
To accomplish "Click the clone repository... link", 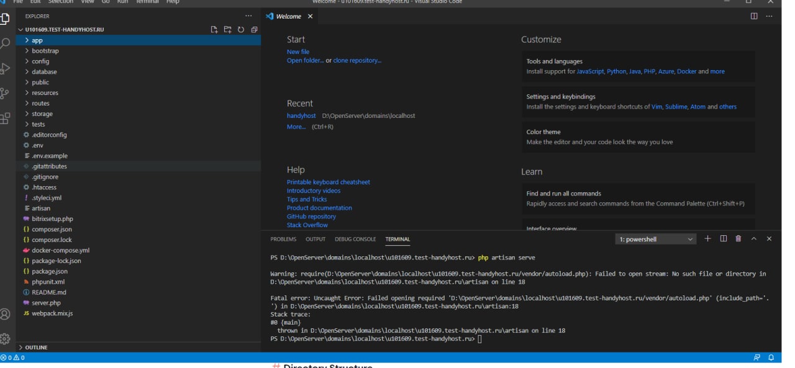I will 357,61.
